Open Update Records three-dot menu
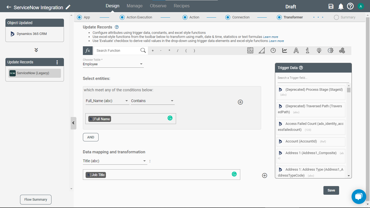This screenshot has height=208, width=370. tap(57, 62)
